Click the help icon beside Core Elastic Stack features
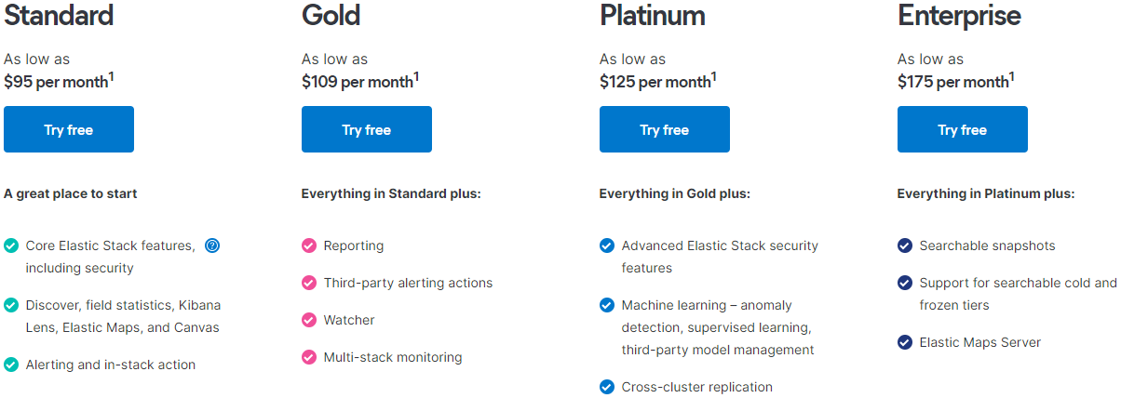The height and width of the screenshot is (398, 1121). (x=212, y=245)
